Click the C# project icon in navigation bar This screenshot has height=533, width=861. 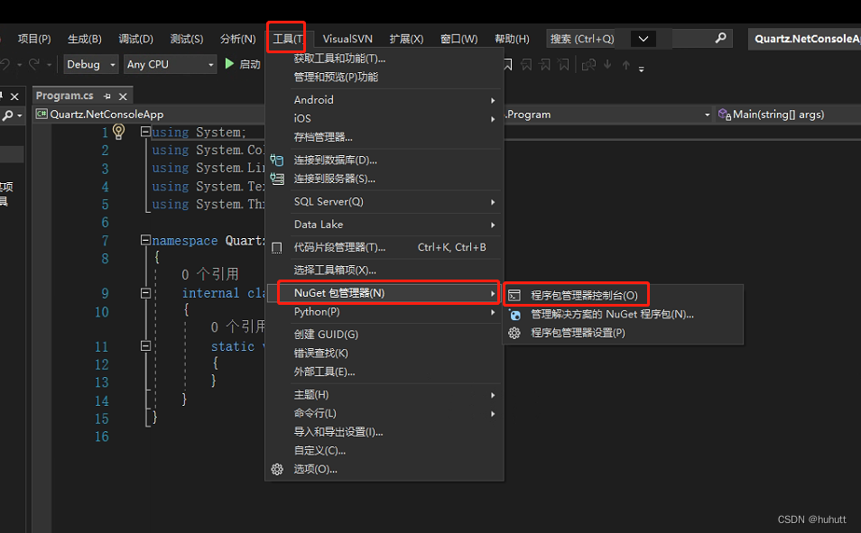point(42,115)
